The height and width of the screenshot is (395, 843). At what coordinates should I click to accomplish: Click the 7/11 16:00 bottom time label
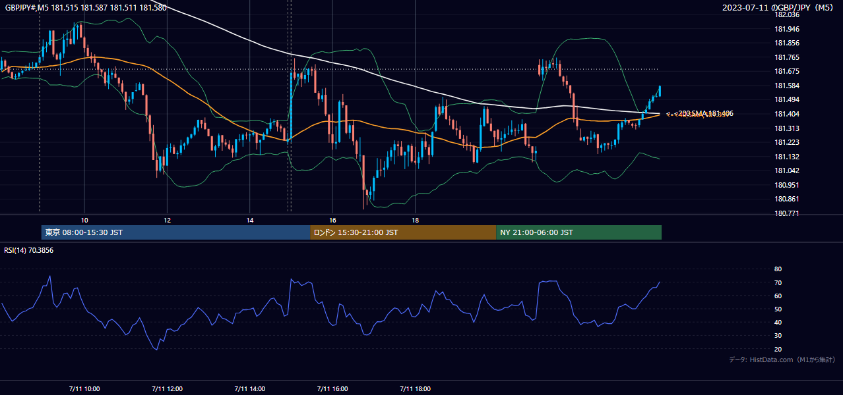332,388
